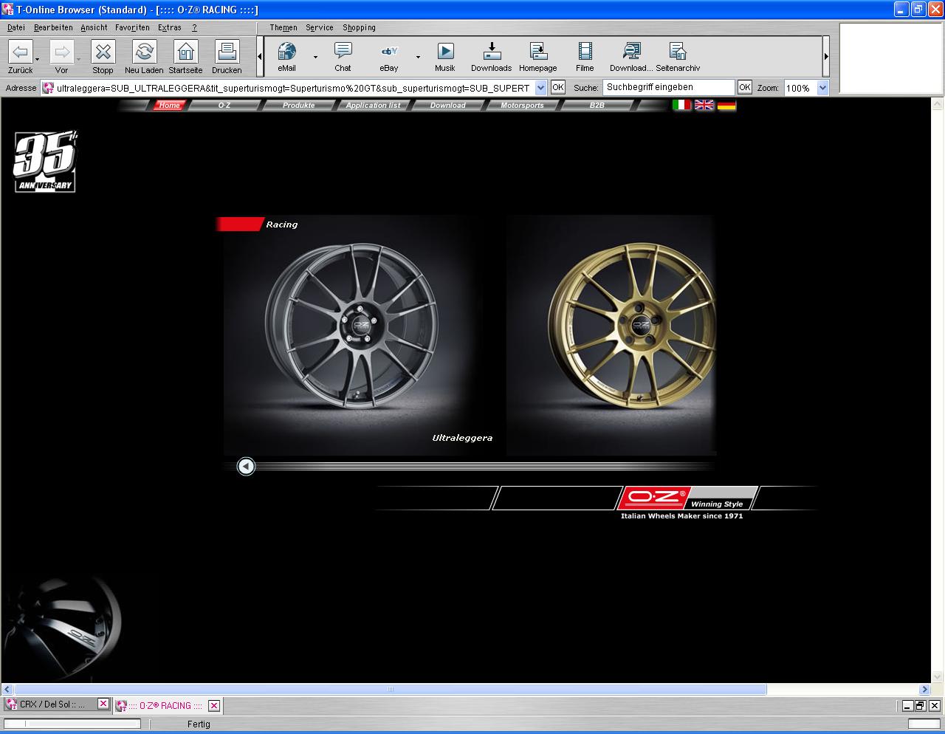Click the B2B site navigation tab
The height and width of the screenshot is (734, 945).
(597, 106)
